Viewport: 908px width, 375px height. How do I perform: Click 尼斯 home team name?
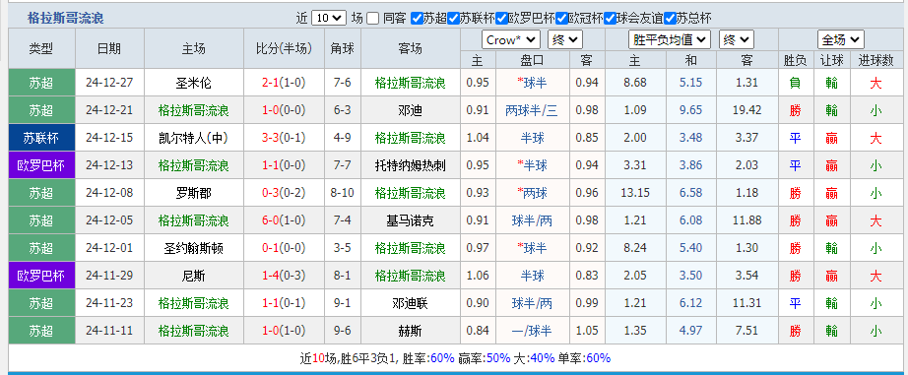194,276
